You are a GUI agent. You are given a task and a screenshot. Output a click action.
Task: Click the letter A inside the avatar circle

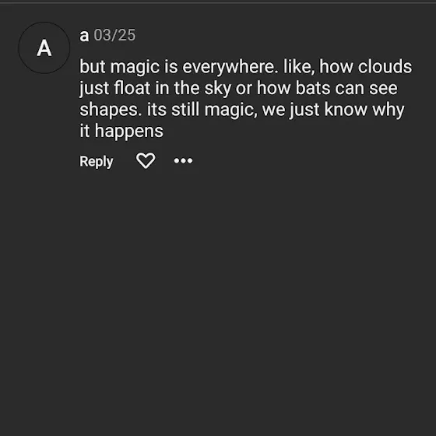point(44,47)
